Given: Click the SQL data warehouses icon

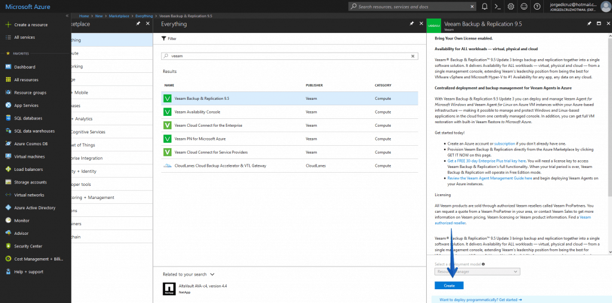Looking at the screenshot, I should (x=8, y=131).
